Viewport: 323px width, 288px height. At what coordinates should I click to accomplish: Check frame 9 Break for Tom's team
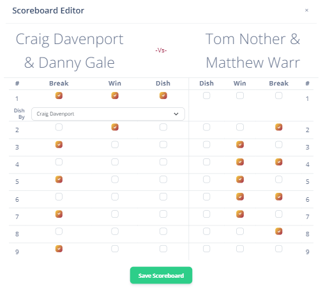click(279, 248)
